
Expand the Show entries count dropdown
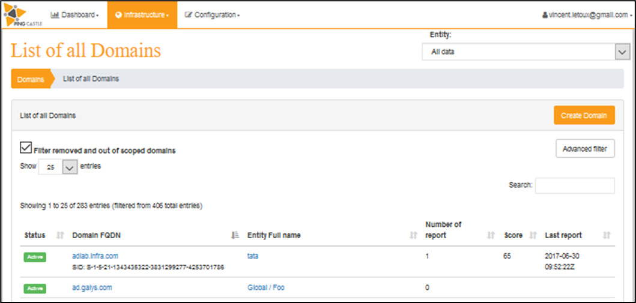[x=58, y=166]
